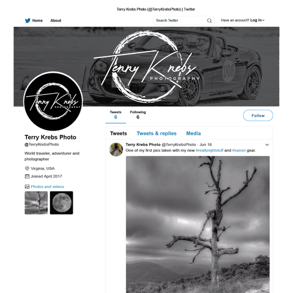
Task: Click the Twitter bird logo
Action: click(28, 21)
